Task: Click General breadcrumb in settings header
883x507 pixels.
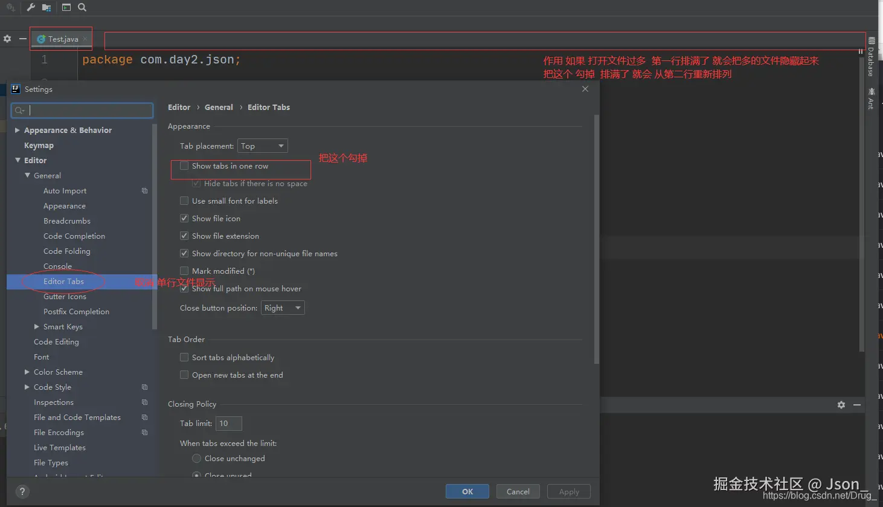Action: pos(219,108)
